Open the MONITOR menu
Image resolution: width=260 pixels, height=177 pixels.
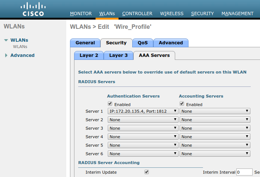click(x=81, y=14)
